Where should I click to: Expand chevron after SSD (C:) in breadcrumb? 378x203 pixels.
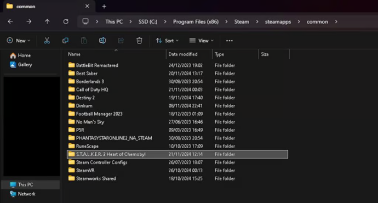(x=165, y=22)
